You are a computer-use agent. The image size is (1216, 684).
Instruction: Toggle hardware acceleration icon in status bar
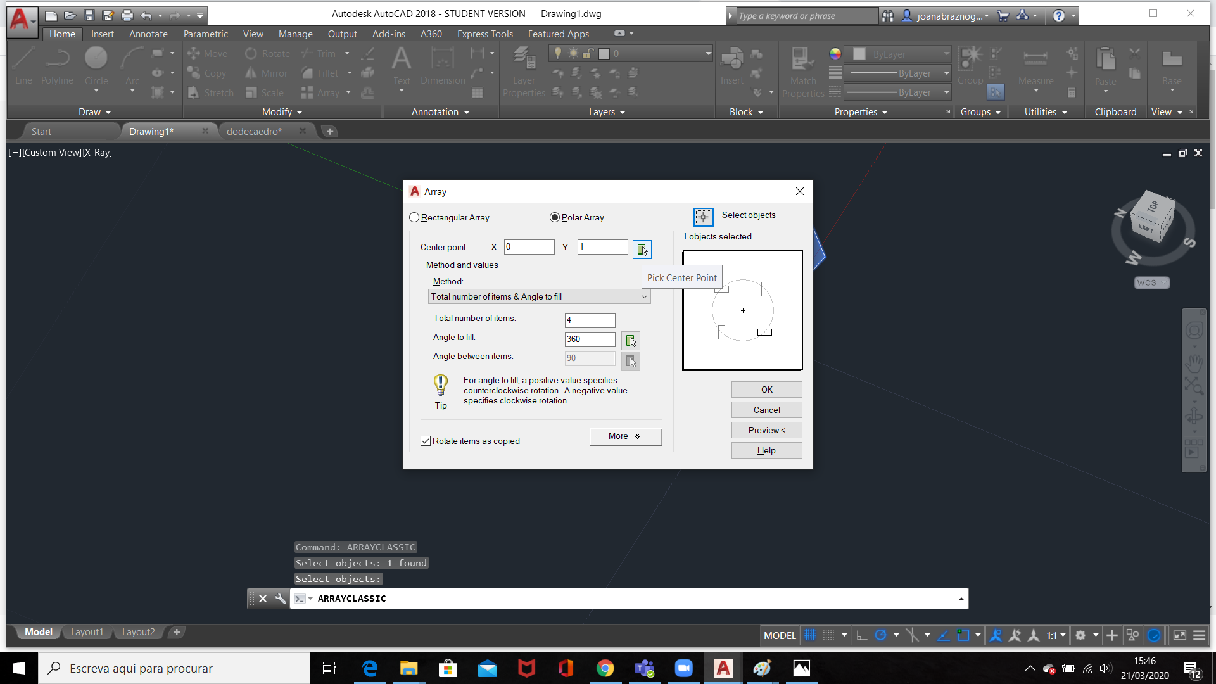point(1154,635)
